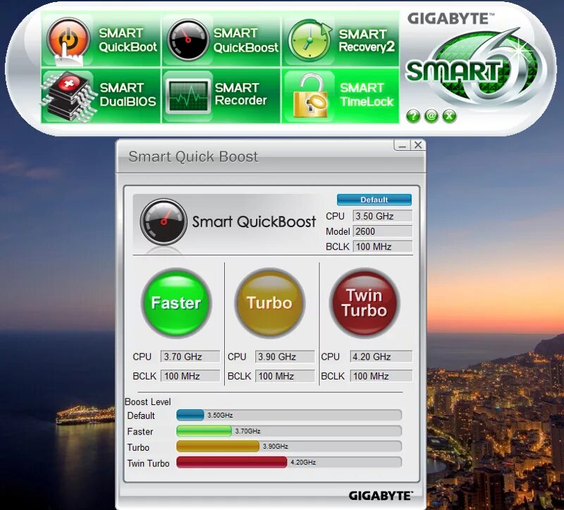Activate the yellow Turbo boost button
564x510 pixels.
[270, 303]
